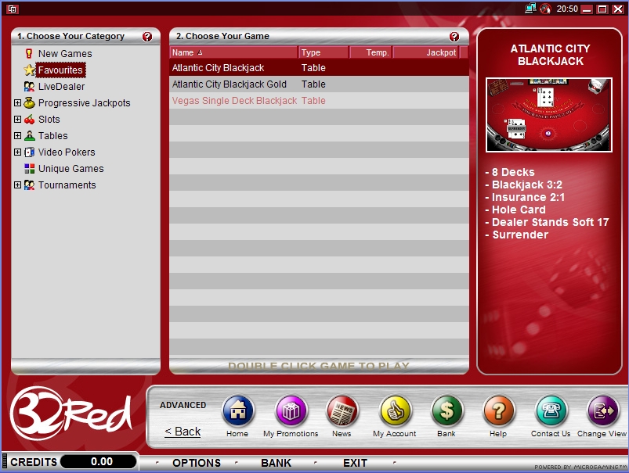Click the Slots cherries icon

click(29, 120)
